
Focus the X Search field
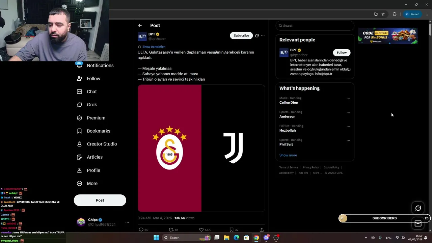coord(315,26)
